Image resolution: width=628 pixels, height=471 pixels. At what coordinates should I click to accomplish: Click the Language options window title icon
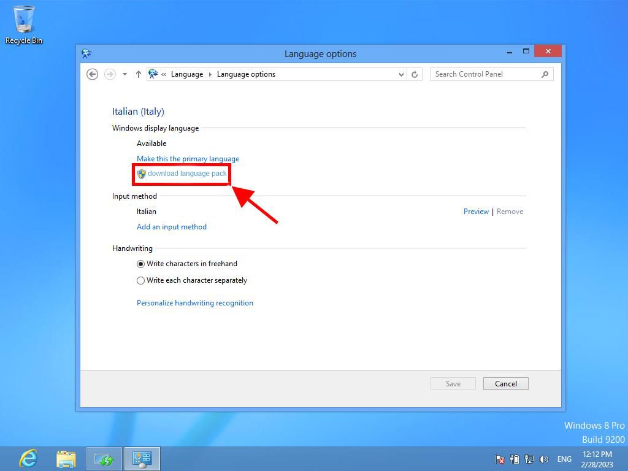[86, 53]
